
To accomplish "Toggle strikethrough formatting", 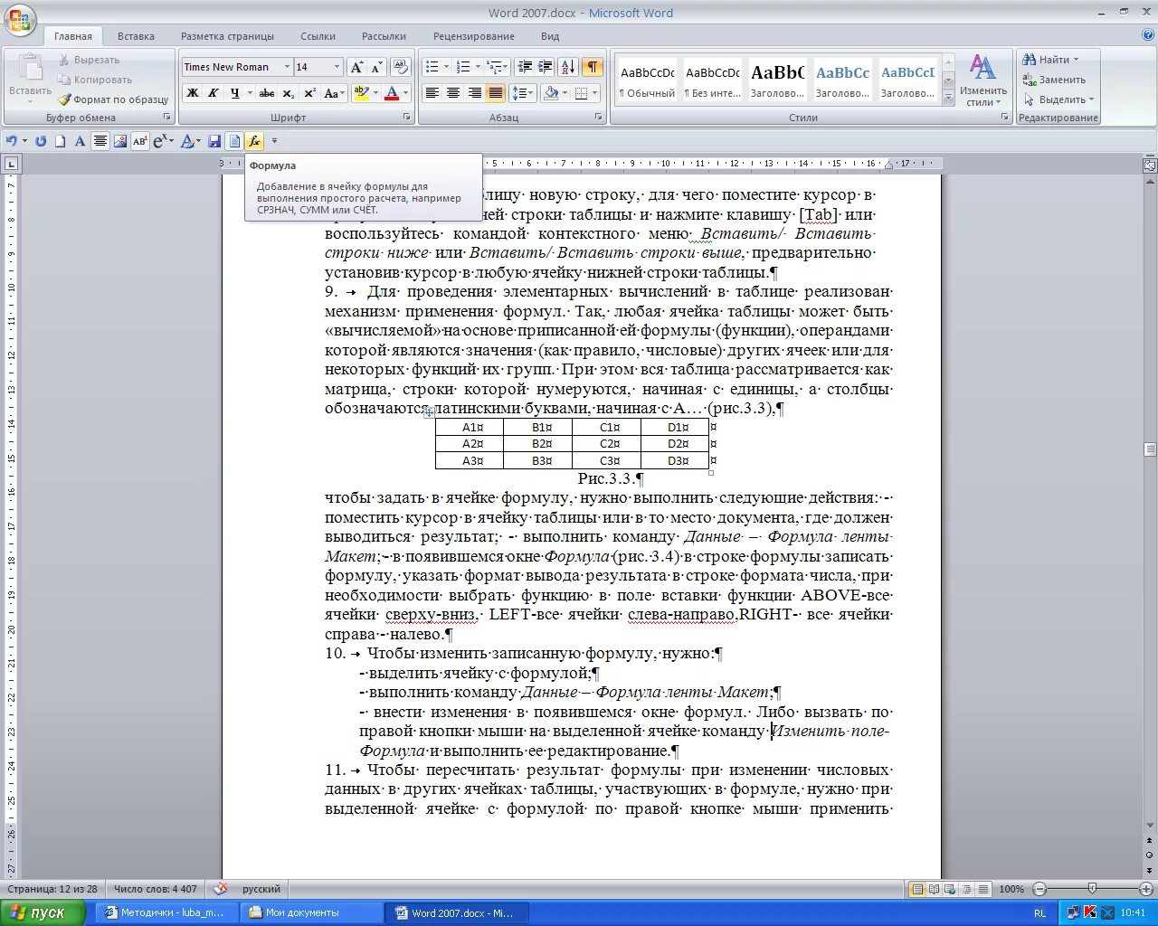I will point(267,93).
